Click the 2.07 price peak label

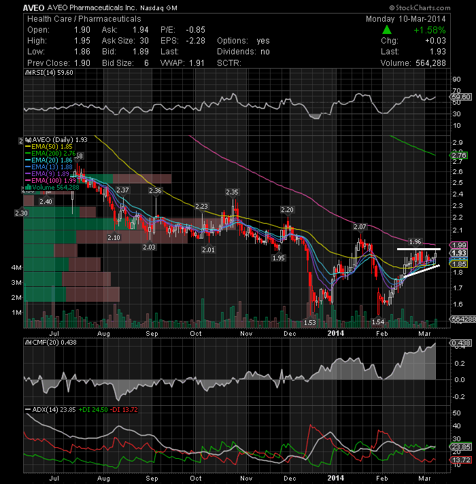pyautogui.click(x=360, y=227)
